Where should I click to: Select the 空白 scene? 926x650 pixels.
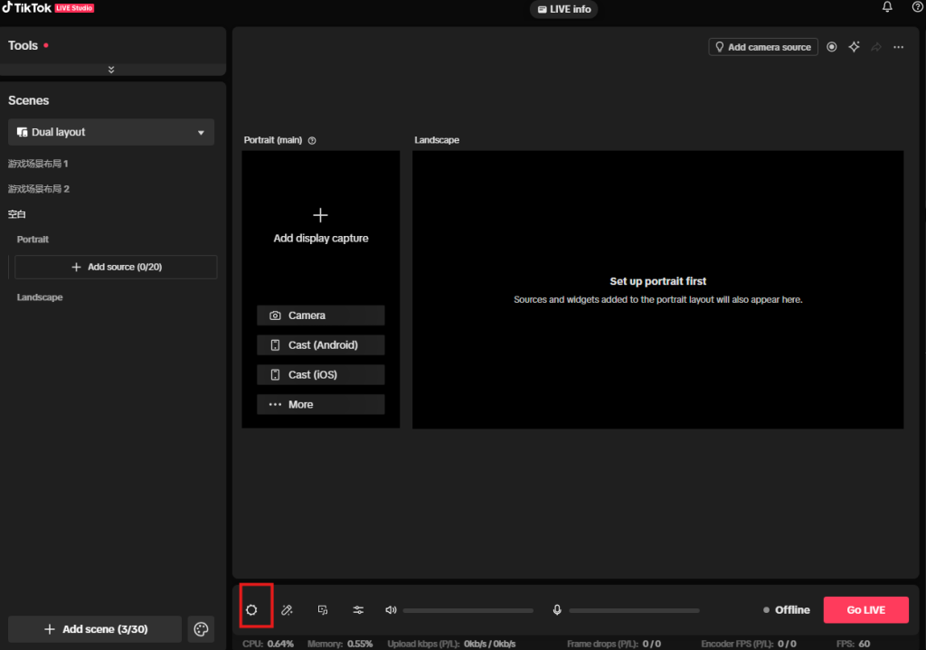(x=16, y=214)
